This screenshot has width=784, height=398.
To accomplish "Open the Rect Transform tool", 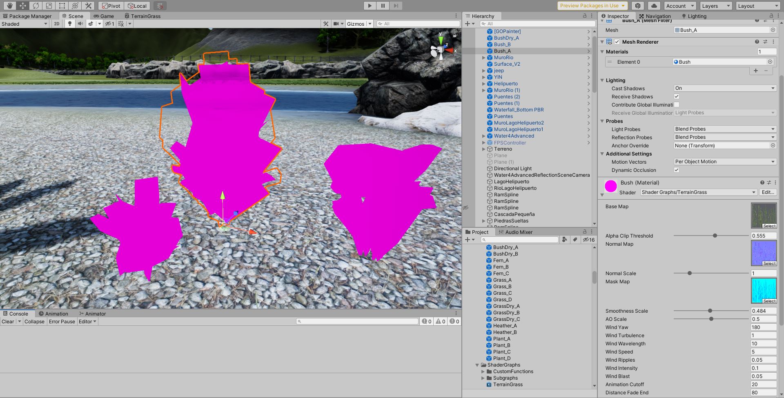I will [x=62, y=6].
